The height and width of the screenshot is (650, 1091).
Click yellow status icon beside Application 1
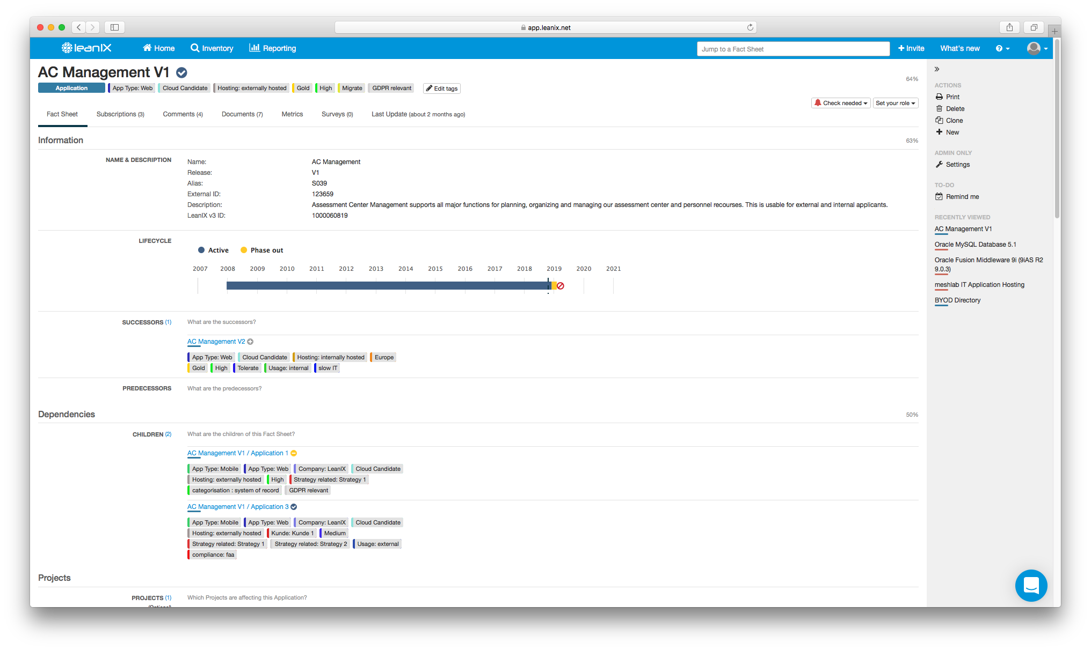click(294, 453)
